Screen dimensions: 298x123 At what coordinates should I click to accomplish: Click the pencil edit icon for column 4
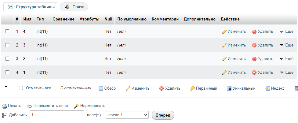pos(224,32)
